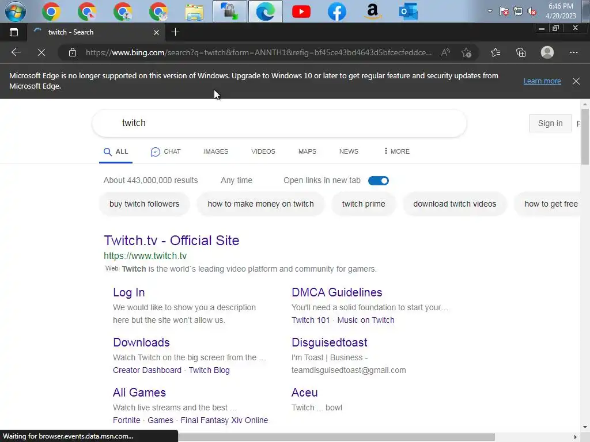Screen dimensions: 590x442
Task: Click the Bing Sign in button
Action: [x=550, y=123]
